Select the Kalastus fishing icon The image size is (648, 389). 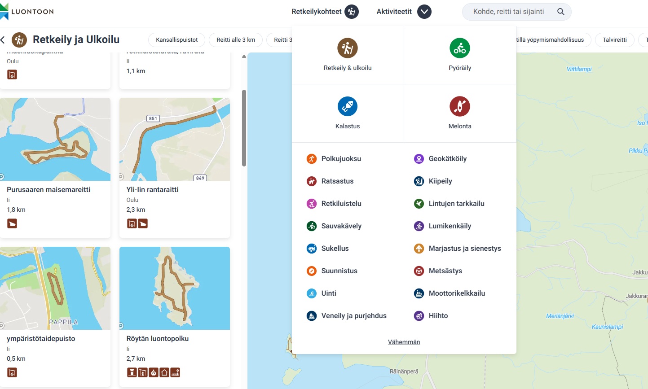tap(347, 106)
